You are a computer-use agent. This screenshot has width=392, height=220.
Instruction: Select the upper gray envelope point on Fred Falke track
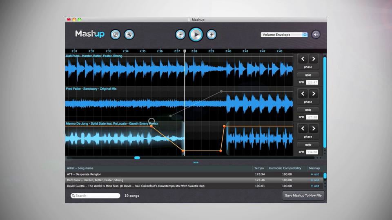pos(221,92)
